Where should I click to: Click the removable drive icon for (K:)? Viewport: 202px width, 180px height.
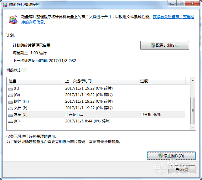[x=11, y=122]
